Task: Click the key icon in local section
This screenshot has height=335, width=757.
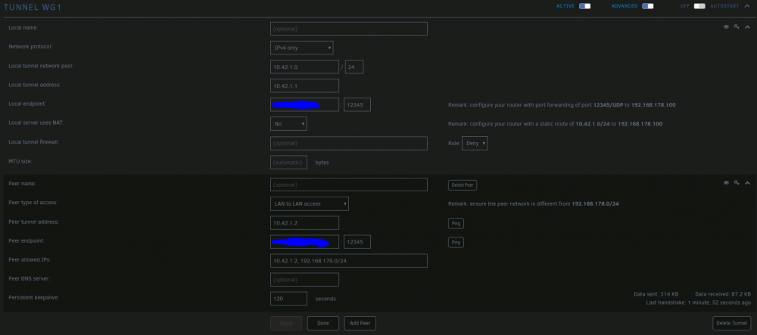Action: (x=737, y=27)
